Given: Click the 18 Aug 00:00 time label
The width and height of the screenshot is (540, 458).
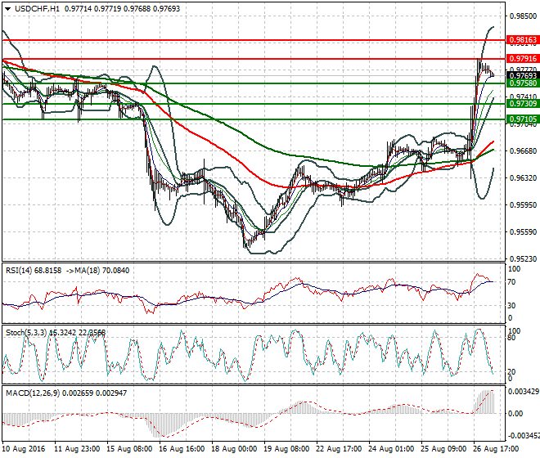Looking at the screenshot, I should (x=234, y=449).
